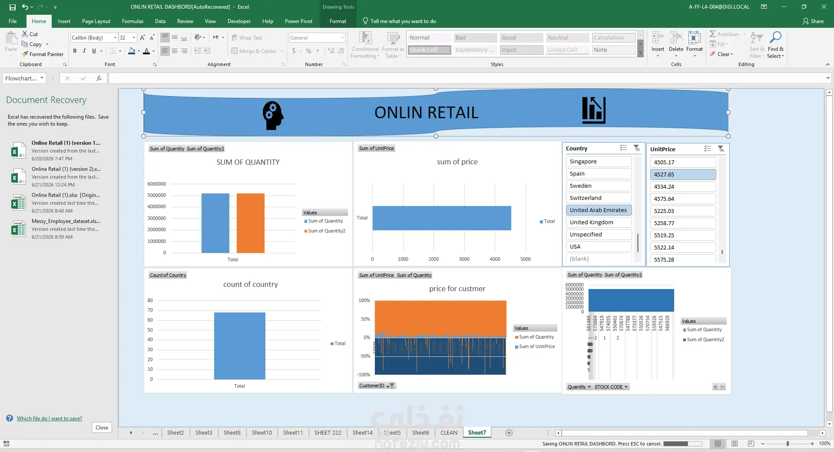Clear the filter on the Country slicer
The height and width of the screenshot is (452, 834).
637,148
